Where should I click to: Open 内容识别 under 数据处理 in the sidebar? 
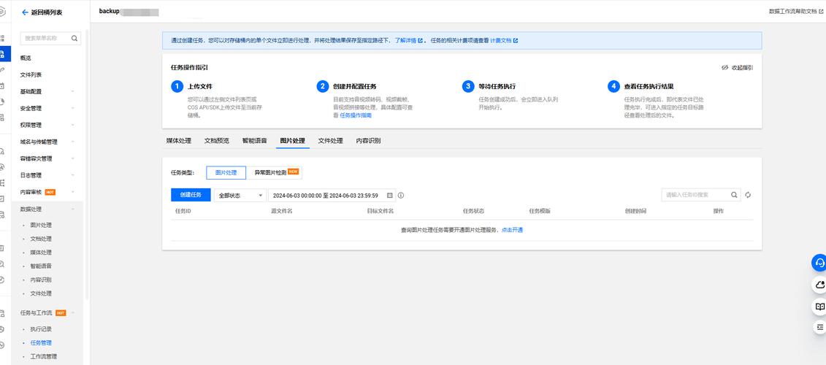pos(41,280)
